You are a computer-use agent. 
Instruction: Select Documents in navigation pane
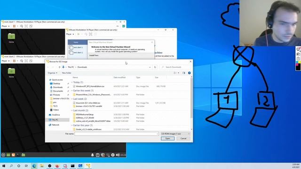pyautogui.click(x=58, y=91)
